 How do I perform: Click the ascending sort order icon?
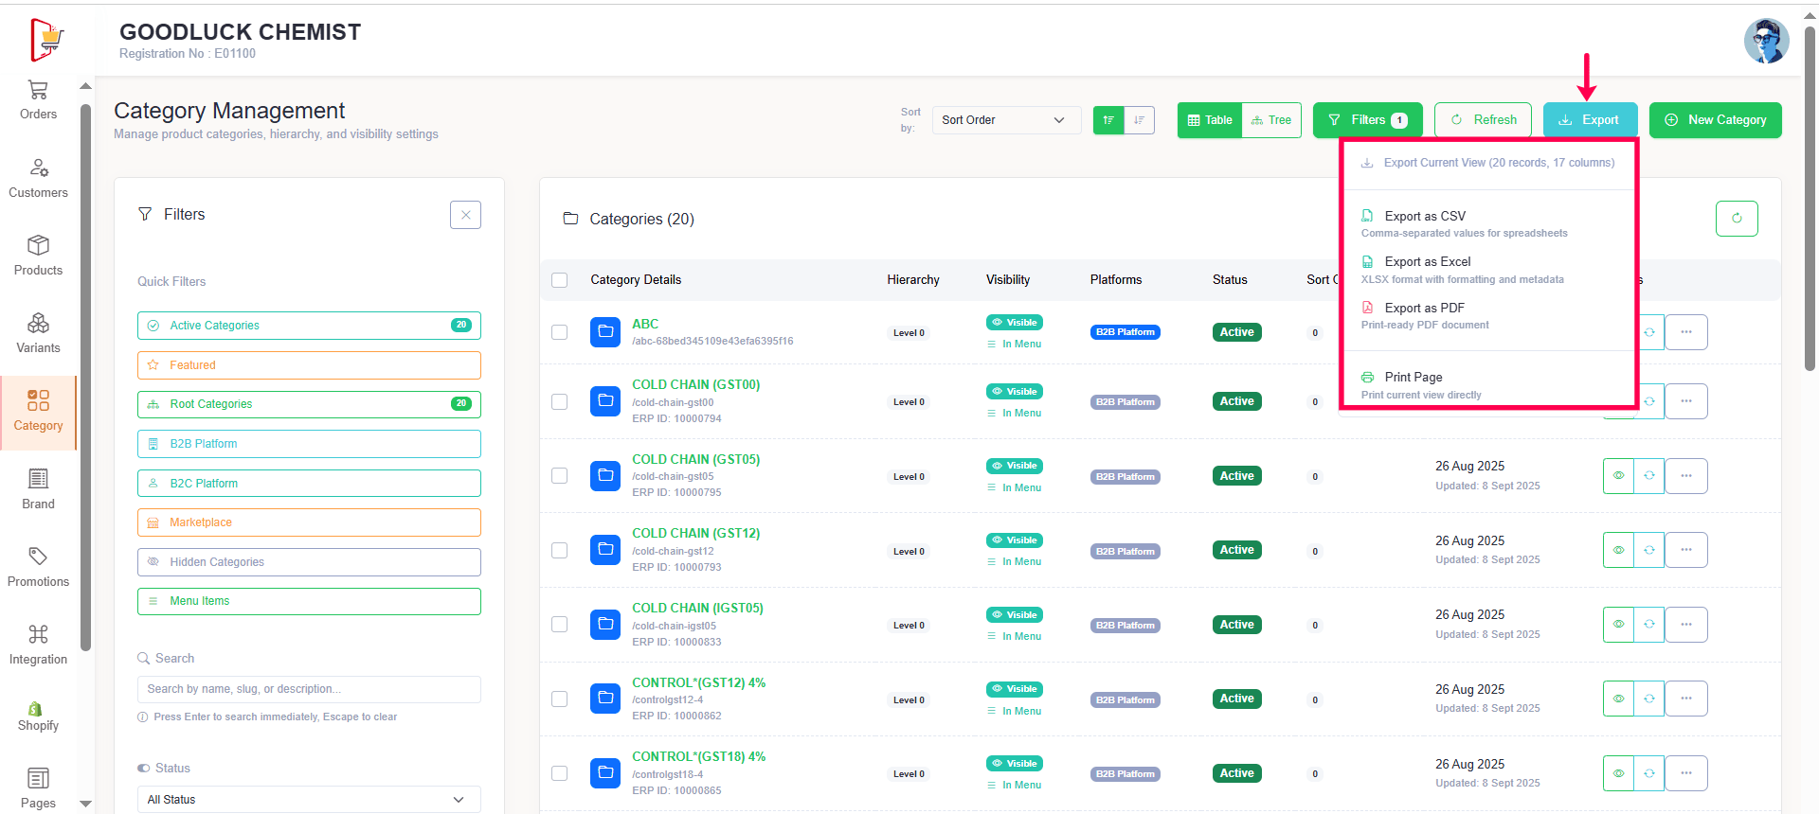click(x=1108, y=120)
